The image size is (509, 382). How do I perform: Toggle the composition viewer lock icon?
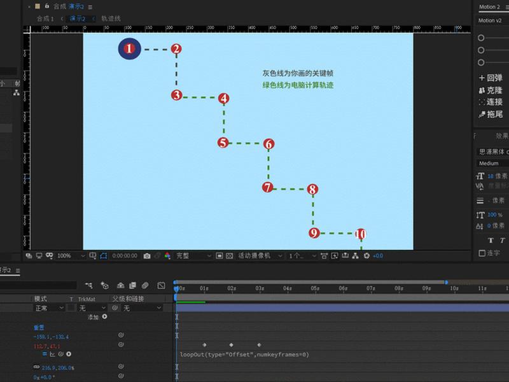click(47, 6)
